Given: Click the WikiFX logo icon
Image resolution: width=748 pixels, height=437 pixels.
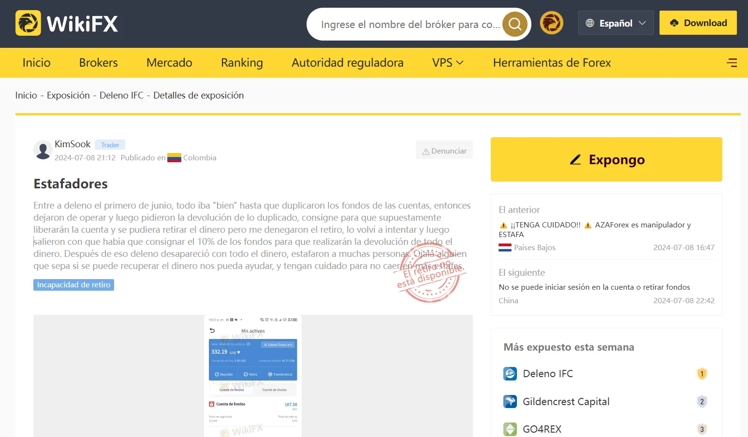Looking at the screenshot, I should pos(28,23).
